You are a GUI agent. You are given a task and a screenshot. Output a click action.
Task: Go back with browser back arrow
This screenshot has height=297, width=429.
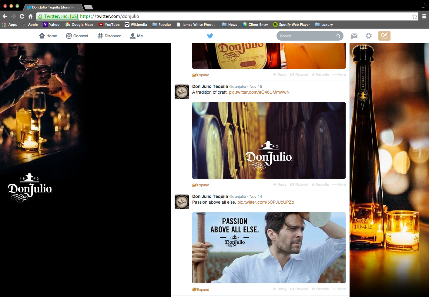[5, 16]
